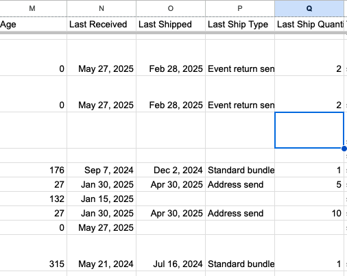This screenshot has width=347, height=276.
Task: Select column P header
Action: click(240, 8)
